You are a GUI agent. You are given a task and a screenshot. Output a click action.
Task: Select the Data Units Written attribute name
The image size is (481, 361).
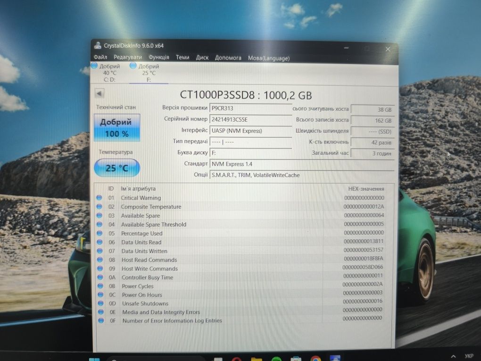click(x=144, y=251)
